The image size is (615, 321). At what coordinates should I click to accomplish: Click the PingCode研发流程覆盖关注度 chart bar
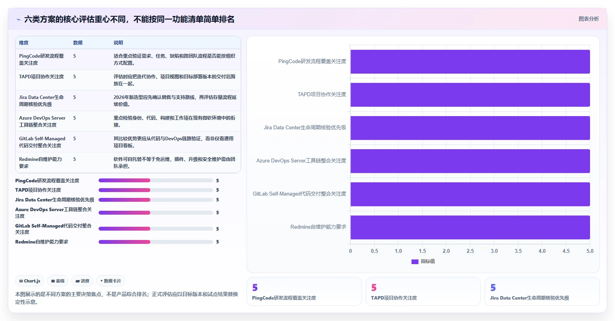coord(470,62)
